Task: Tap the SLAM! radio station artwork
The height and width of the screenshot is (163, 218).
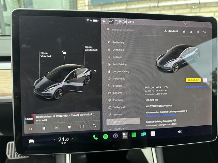Action: click(x=29, y=119)
